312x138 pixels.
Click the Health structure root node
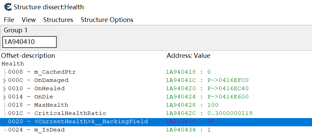13,64
